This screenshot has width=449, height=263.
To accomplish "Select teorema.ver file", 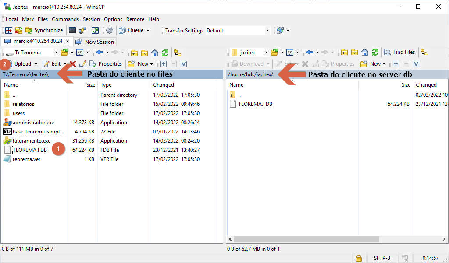I will click(x=26, y=159).
